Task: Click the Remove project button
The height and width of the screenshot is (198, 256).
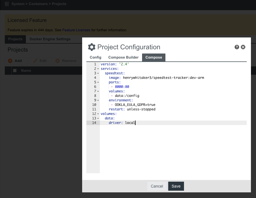Action: [x=67, y=61]
